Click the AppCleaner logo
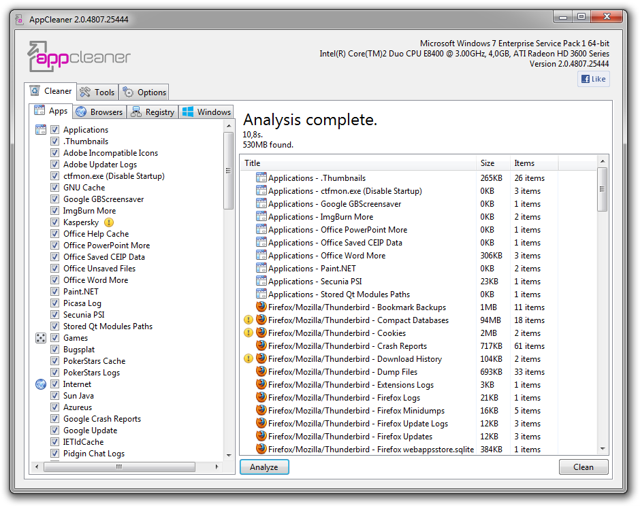The width and height of the screenshot is (640, 506). click(79, 56)
